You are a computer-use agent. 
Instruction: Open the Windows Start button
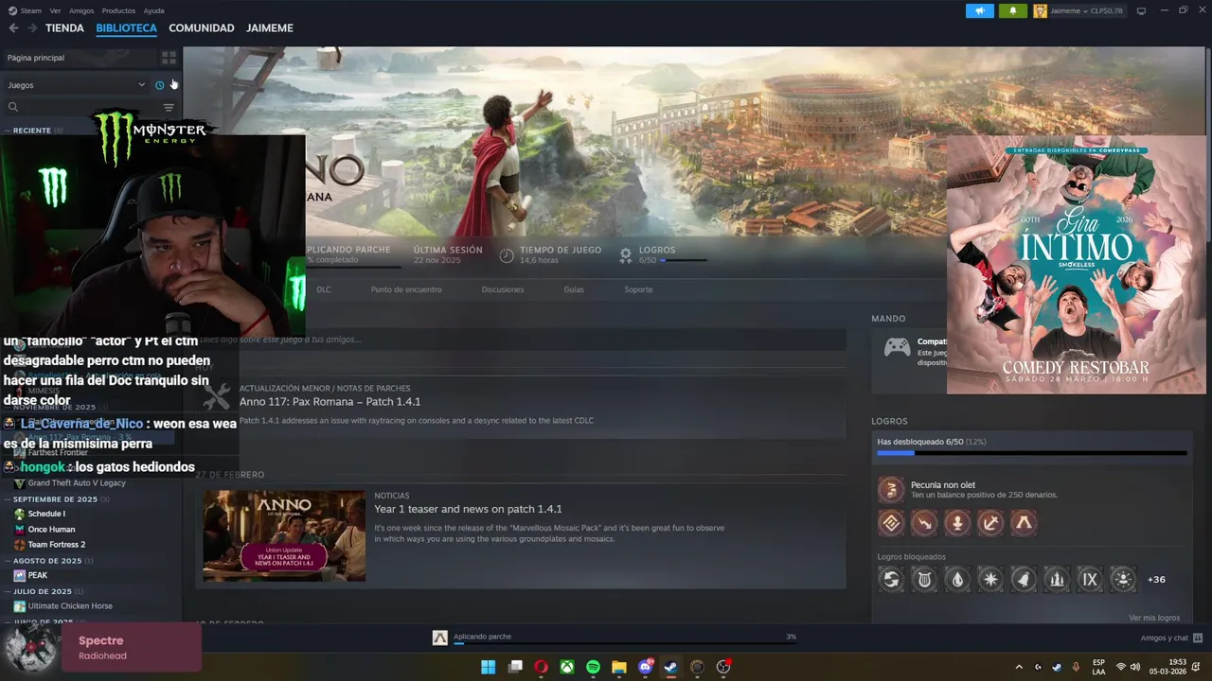tap(488, 667)
